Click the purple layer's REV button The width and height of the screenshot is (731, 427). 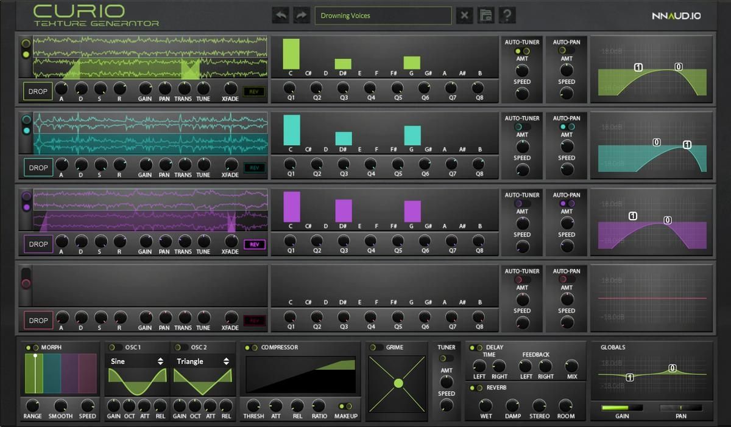254,245
